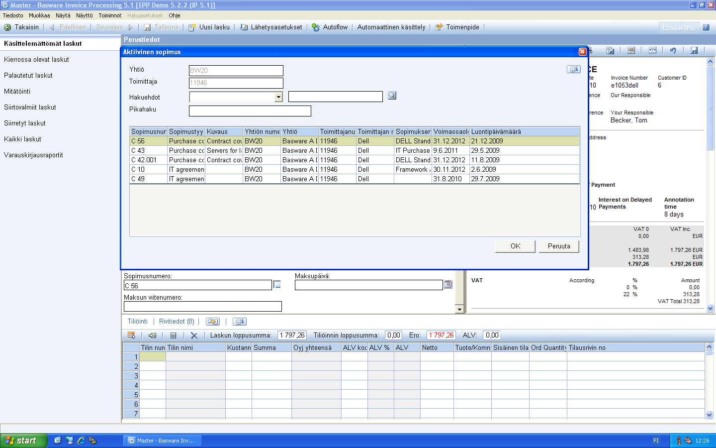Click the delete row X icon
This screenshot has height=448, width=716.
(194, 336)
